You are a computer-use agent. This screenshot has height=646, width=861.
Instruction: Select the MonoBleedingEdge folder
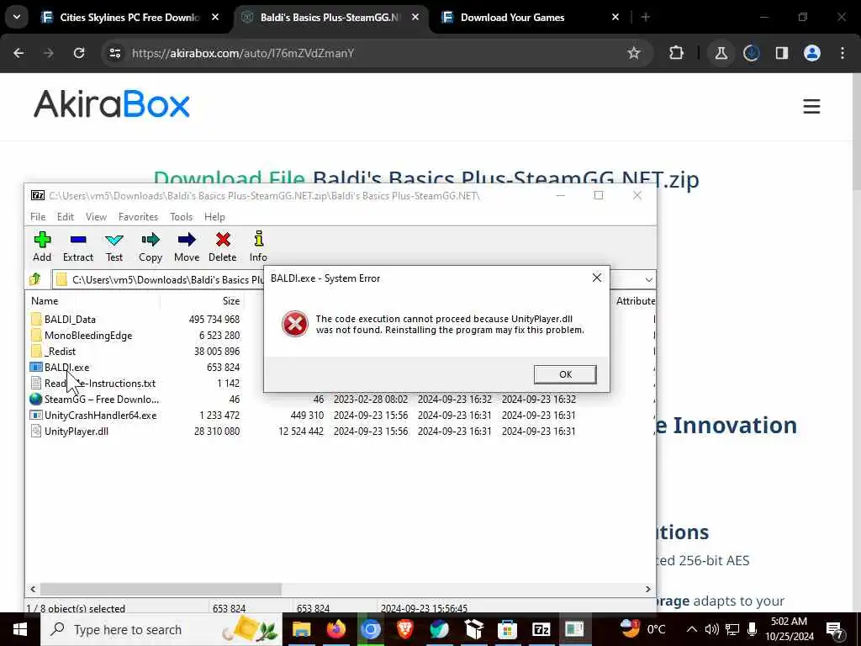87,335
